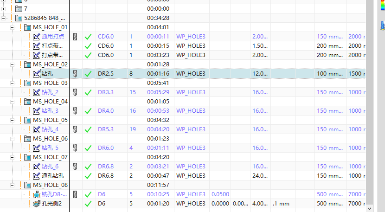Select the 钻孔_6 operation
The height and width of the screenshot is (212, 385).
[50, 167]
